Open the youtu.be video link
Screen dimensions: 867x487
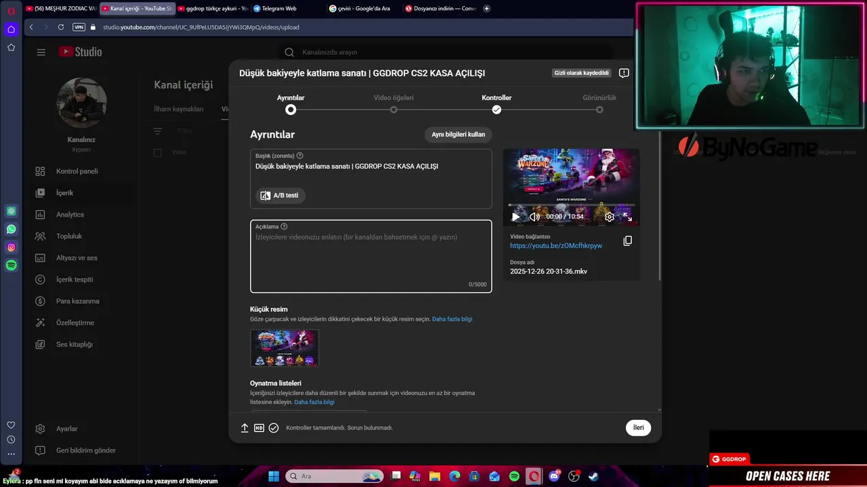click(x=556, y=246)
